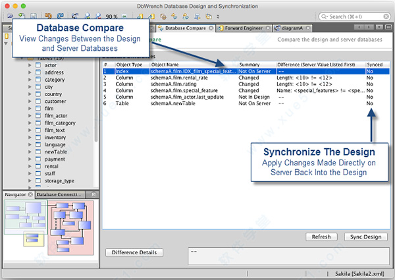Image resolution: width=395 pixels, height=280 pixels.
Task: Click the Save toolbar icon
Action: [x=34, y=16]
